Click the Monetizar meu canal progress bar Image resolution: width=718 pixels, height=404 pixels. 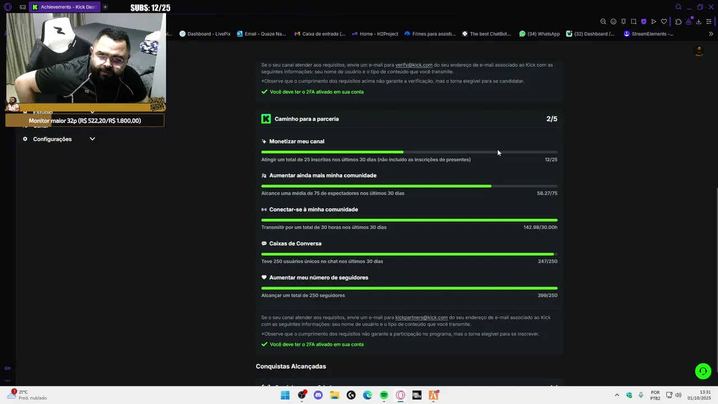[x=409, y=152]
